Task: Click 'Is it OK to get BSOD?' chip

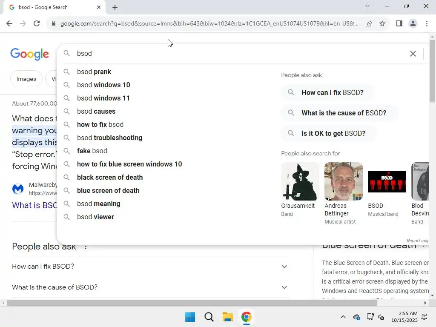Action: coord(329,133)
